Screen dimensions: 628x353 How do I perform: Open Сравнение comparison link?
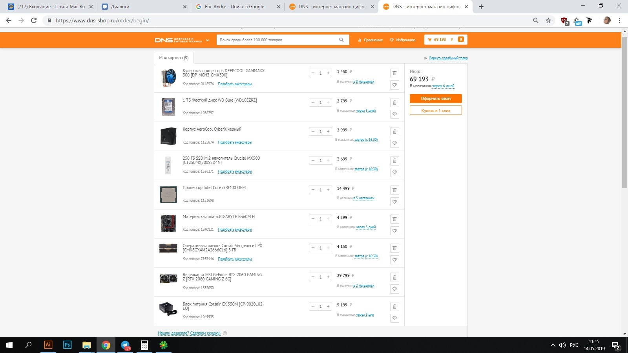click(370, 40)
